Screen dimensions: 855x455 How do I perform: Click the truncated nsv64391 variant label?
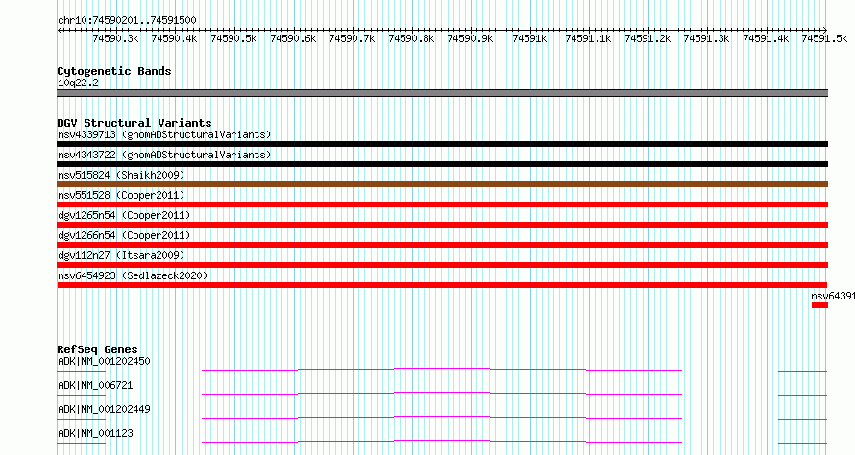833,296
